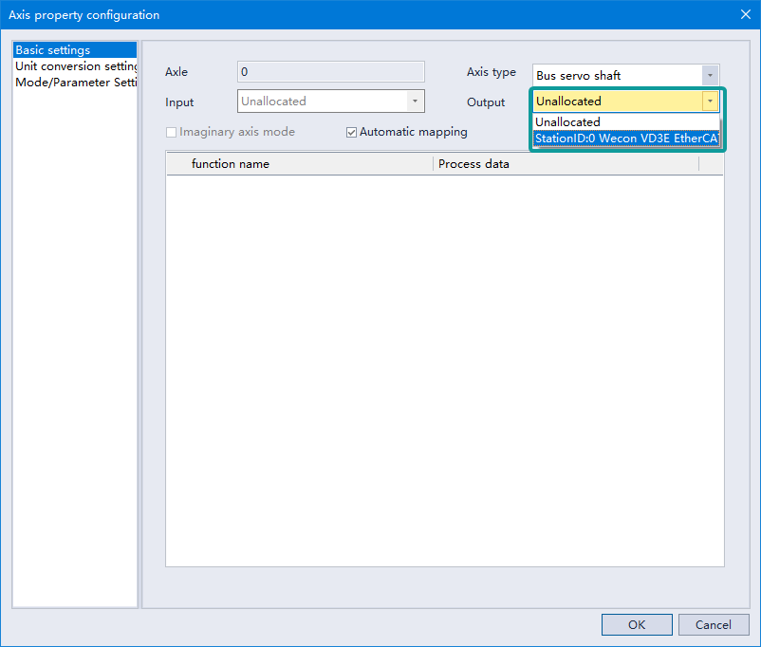Click the Output combo box text field
This screenshot has height=647, width=761.
point(616,102)
